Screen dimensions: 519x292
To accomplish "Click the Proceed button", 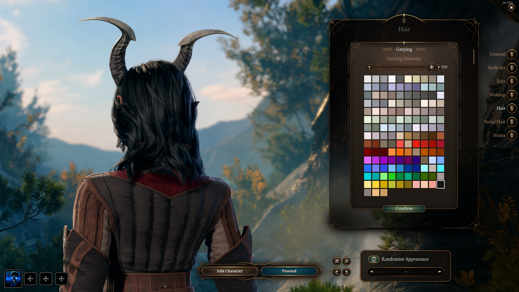I will [289, 271].
